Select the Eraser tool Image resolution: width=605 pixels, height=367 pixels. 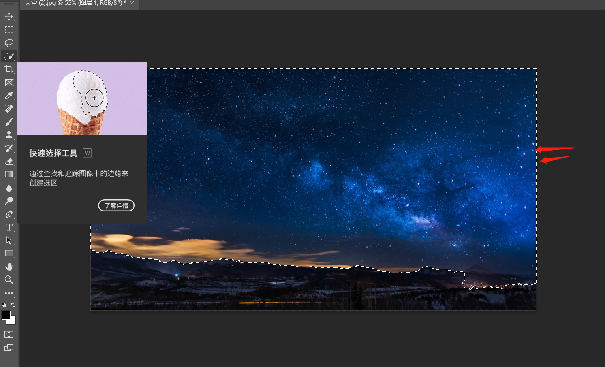[x=9, y=161]
